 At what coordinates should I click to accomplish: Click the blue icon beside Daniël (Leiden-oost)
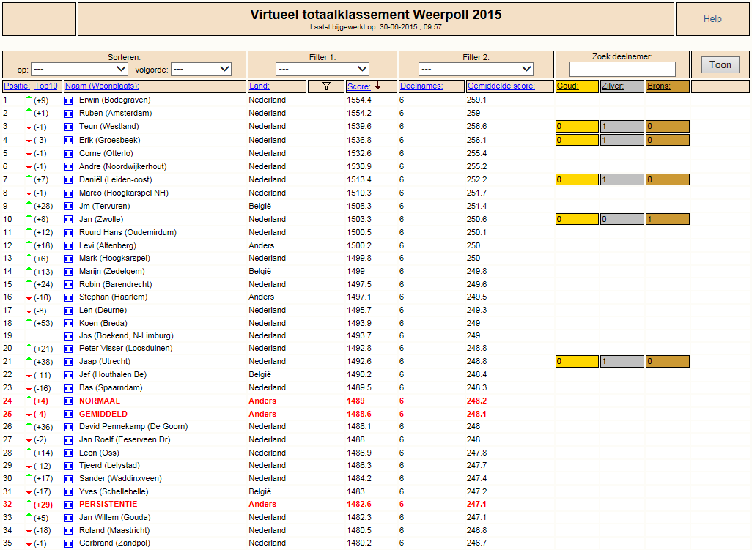pyautogui.click(x=69, y=180)
